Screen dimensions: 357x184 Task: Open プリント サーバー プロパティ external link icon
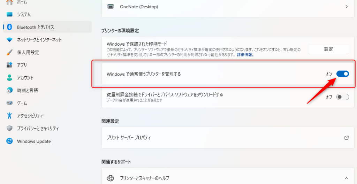346,138
